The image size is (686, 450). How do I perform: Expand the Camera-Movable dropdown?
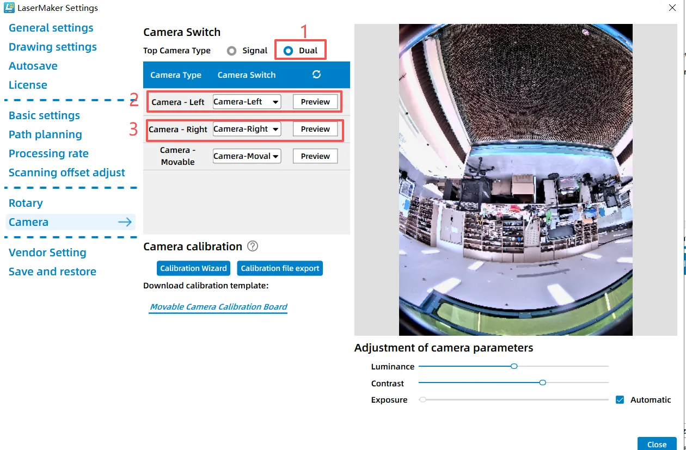(x=247, y=156)
